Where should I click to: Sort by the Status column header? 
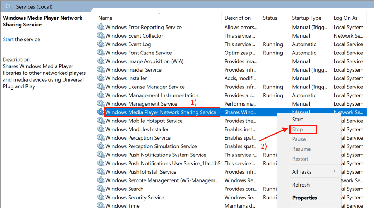[270, 18]
